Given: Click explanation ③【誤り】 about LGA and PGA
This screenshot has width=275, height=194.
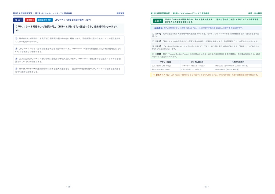Looking at the screenshot, I should click(206, 48).
